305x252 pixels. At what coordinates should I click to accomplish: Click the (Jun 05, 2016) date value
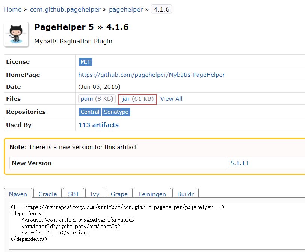click(100, 86)
